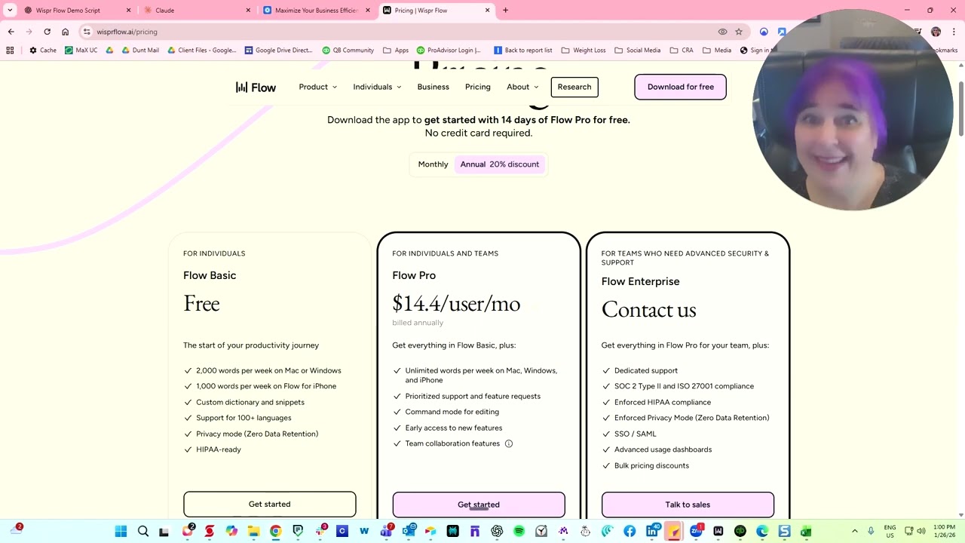Open Google Chrome from taskbar

[x=275, y=532]
